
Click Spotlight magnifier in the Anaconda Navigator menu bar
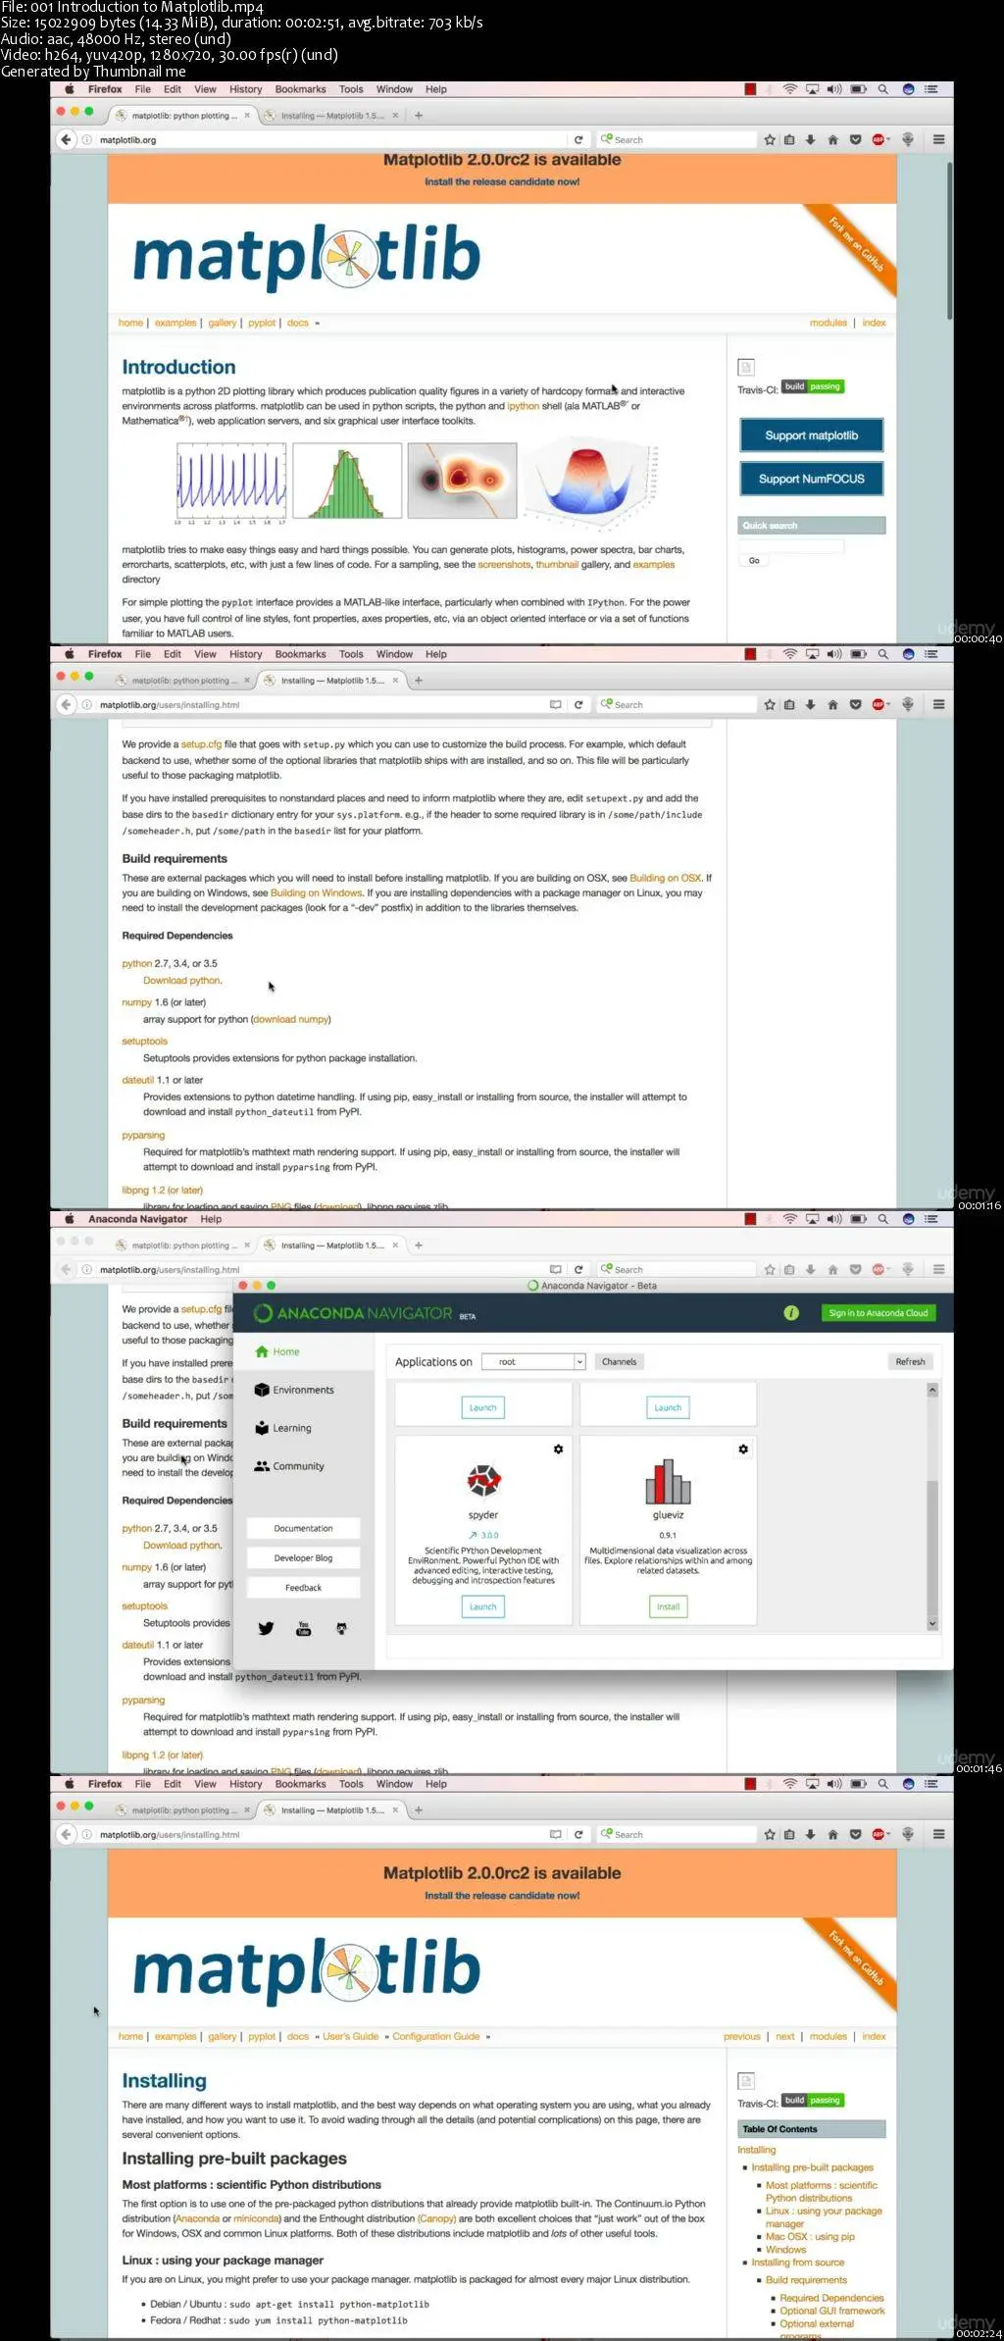(x=882, y=1219)
